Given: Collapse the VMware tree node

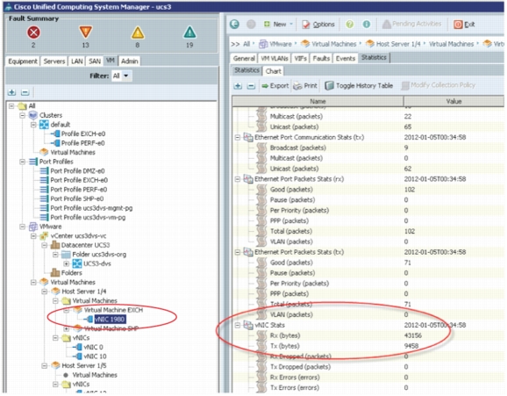Looking at the screenshot, I should 22,227.
